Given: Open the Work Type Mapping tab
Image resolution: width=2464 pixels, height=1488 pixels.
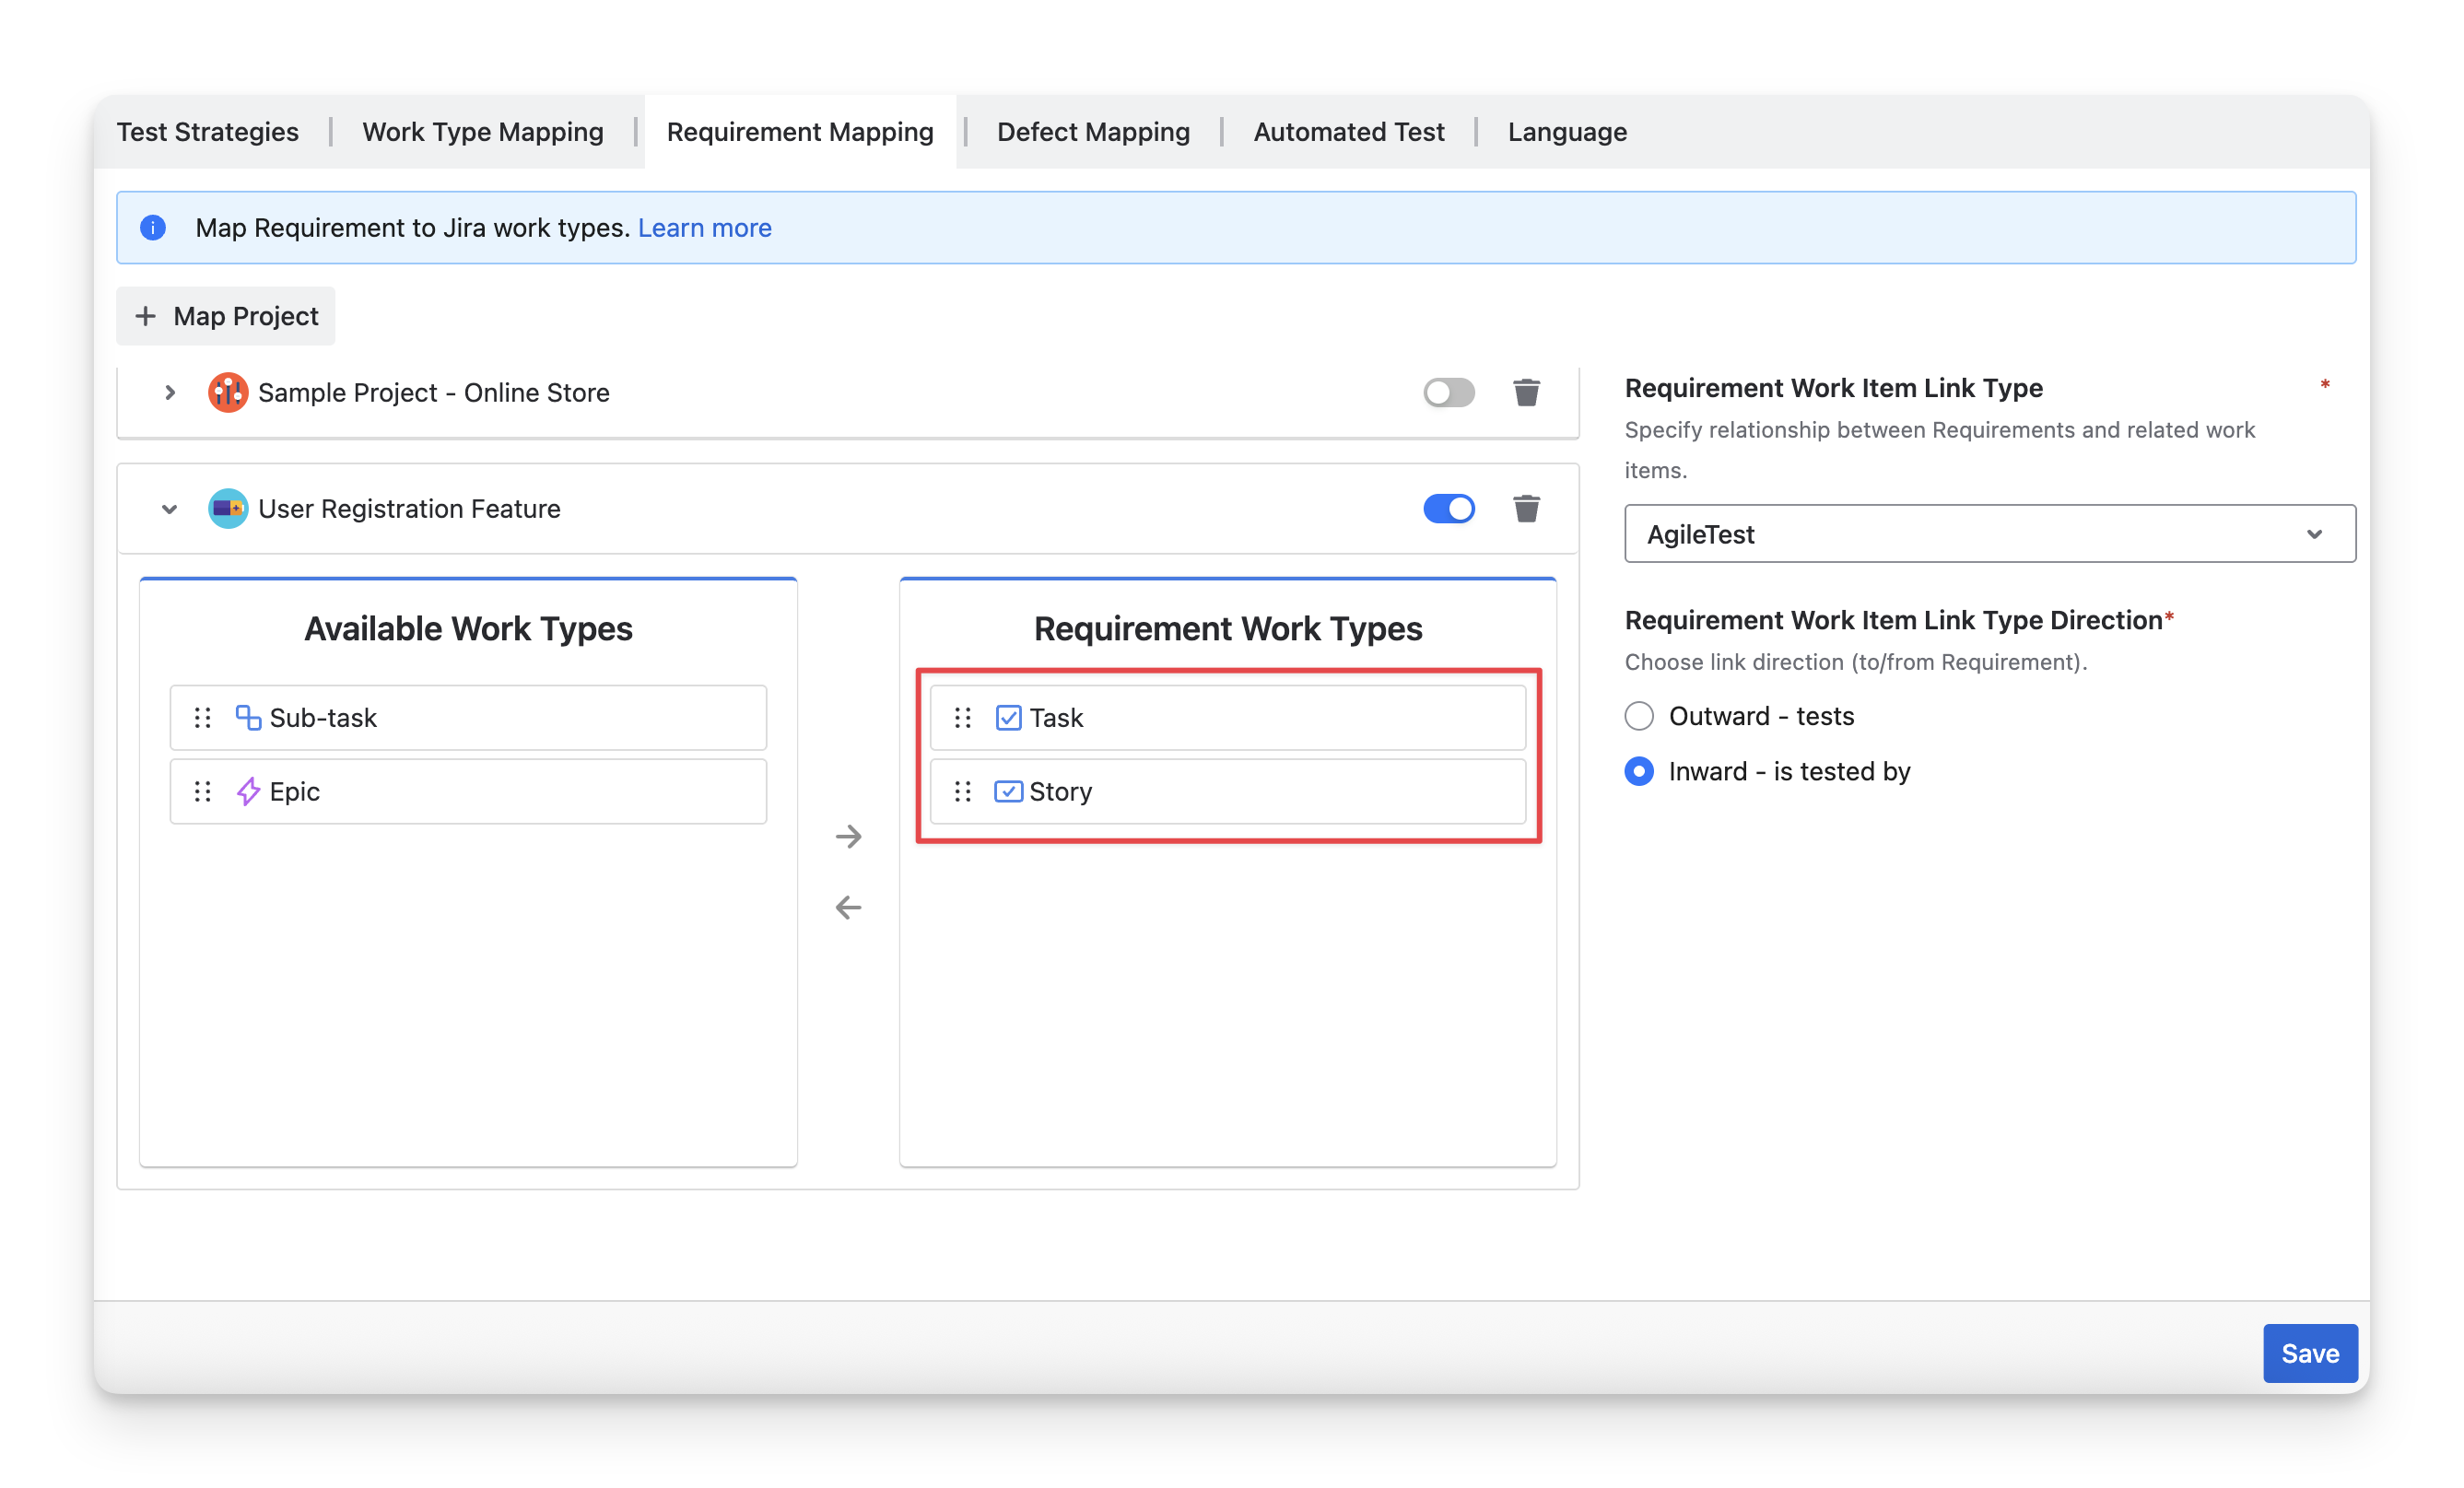Looking at the screenshot, I should coord(483,132).
